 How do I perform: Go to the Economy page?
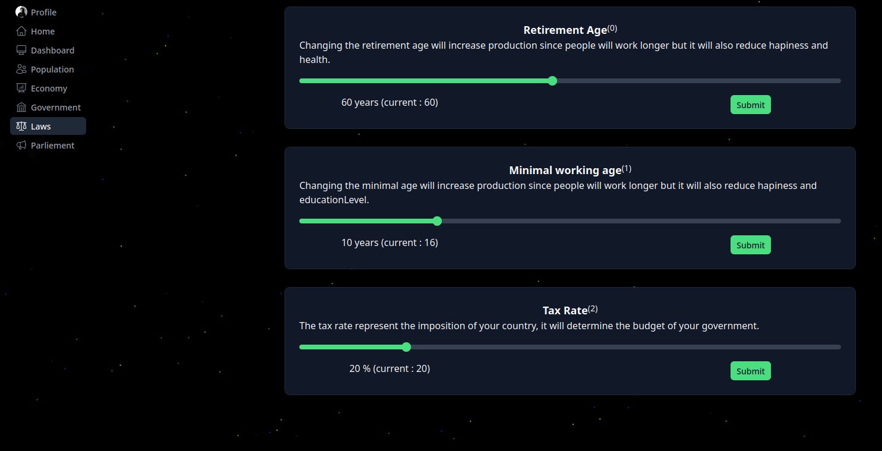point(48,88)
